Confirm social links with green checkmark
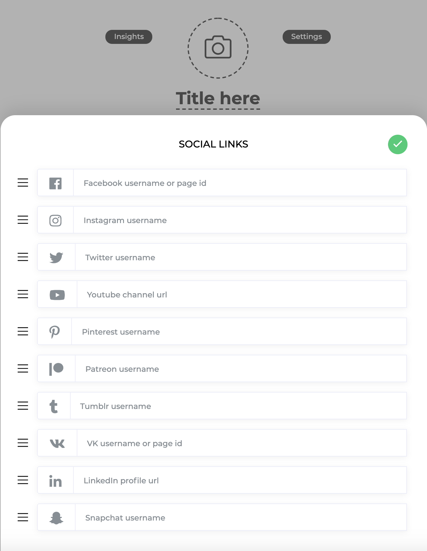Image resolution: width=427 pixels, height=551 pixels. [x=398, y=144]
